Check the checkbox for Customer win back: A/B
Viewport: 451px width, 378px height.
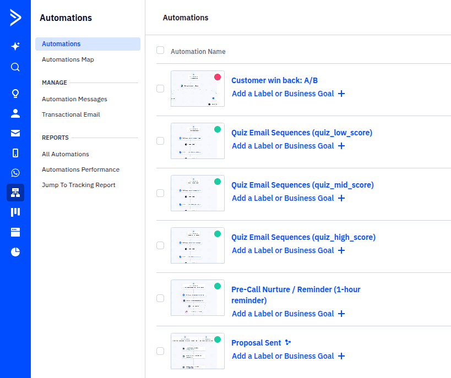pos(160,88)
